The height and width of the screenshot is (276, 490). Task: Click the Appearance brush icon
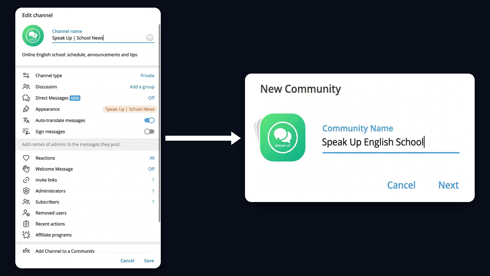pyautogui.click(x=26, y=109)
